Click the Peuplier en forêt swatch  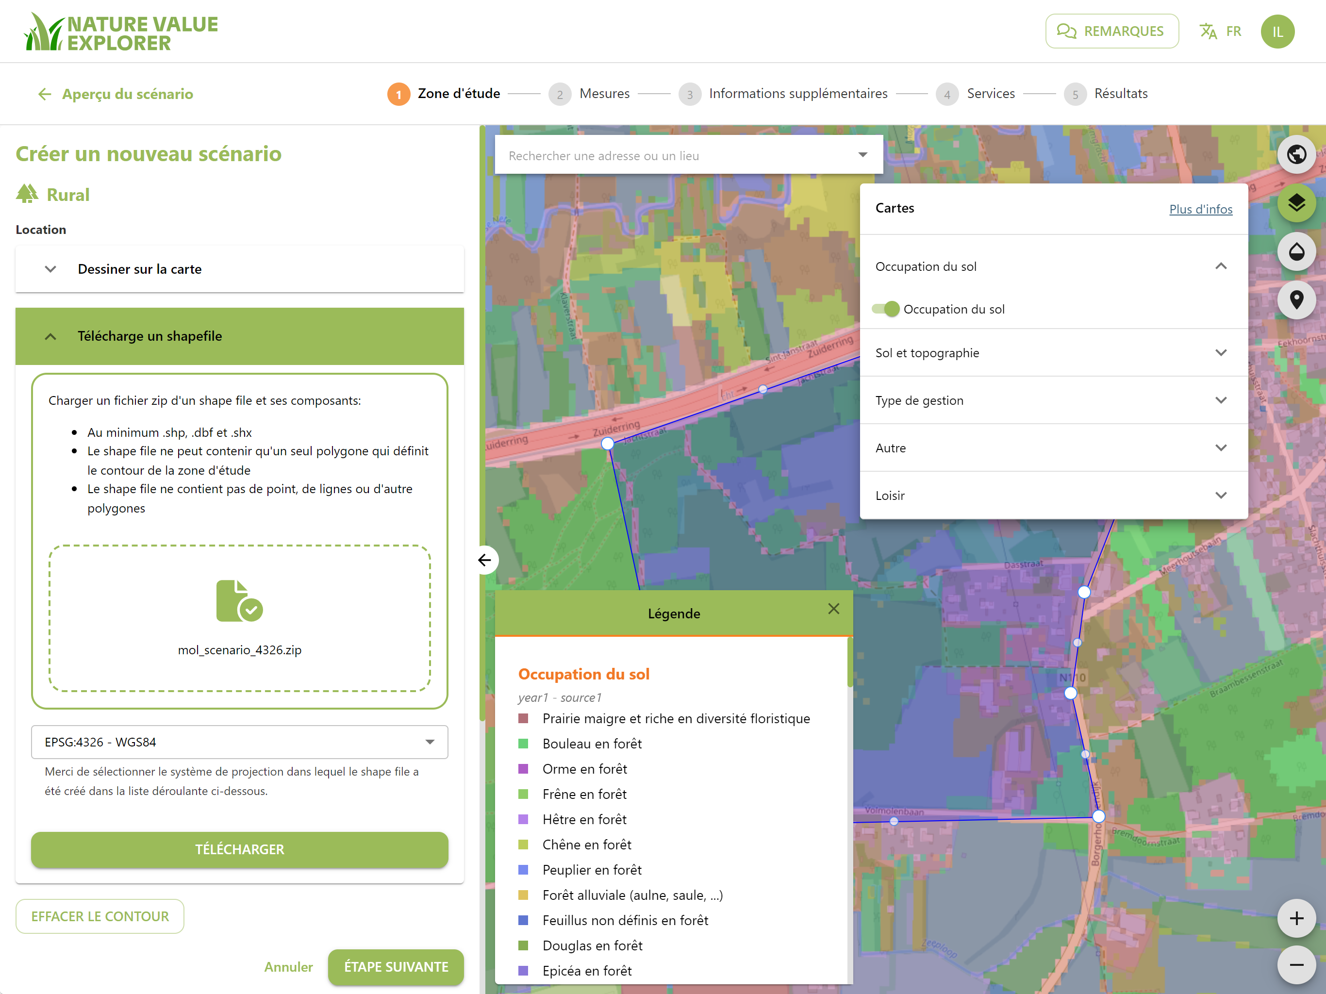coord(523,869)
